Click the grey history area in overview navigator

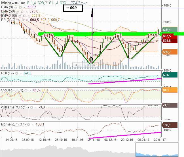68,151
